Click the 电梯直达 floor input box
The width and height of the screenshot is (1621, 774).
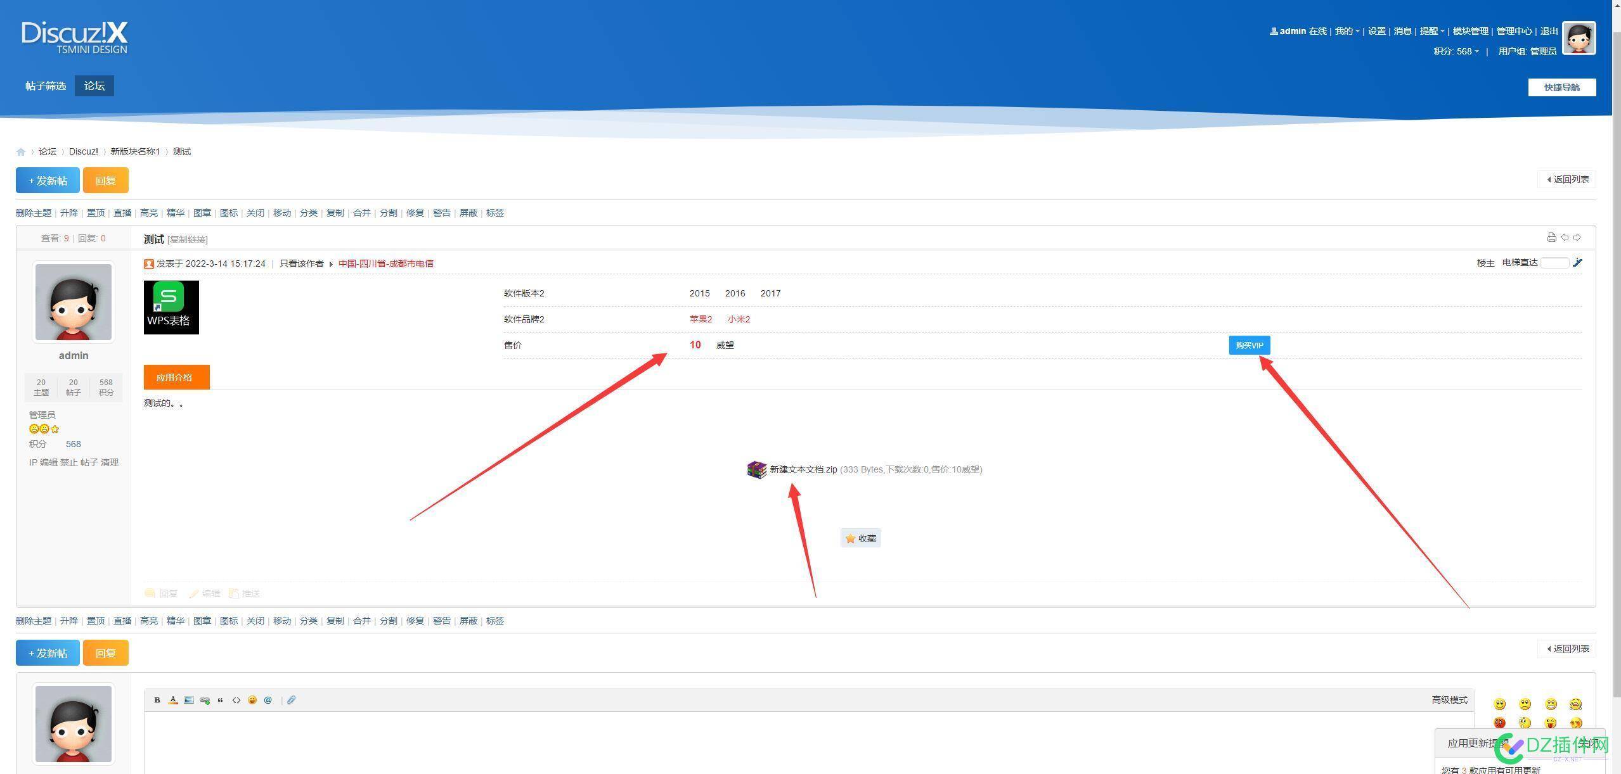pyautogui.click(x=1554, y=263)
